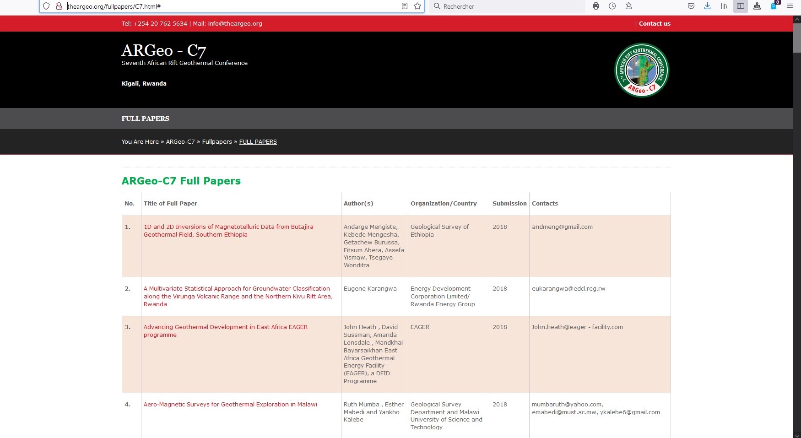Bookmark this page with the star icon

tap(417, 6)
